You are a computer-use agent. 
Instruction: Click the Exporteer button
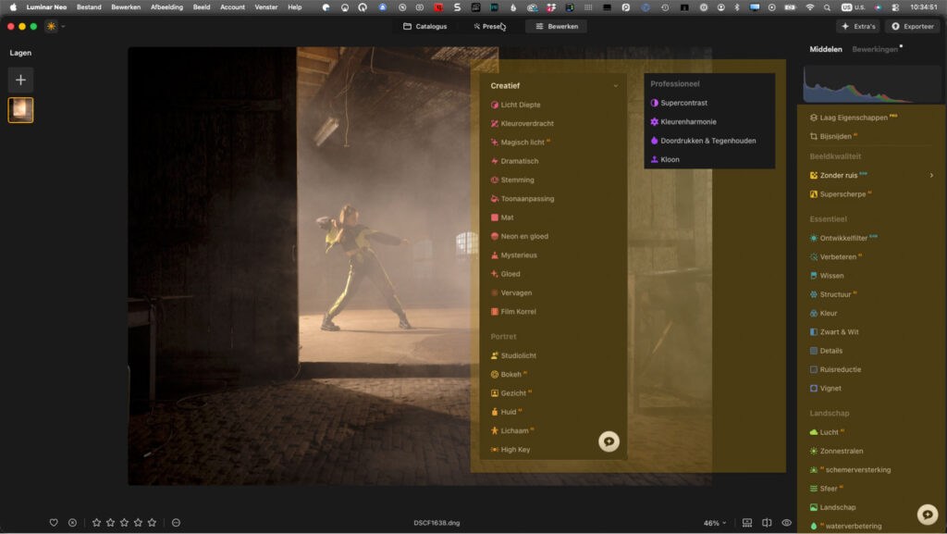pos(913,27)
